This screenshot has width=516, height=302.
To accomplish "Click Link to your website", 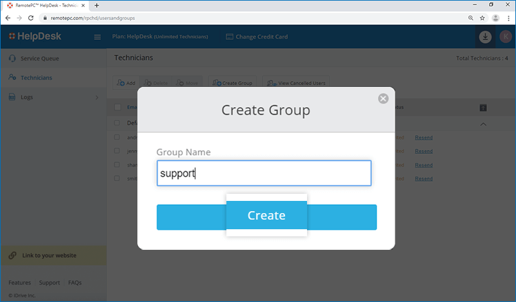I will [48, 255].
